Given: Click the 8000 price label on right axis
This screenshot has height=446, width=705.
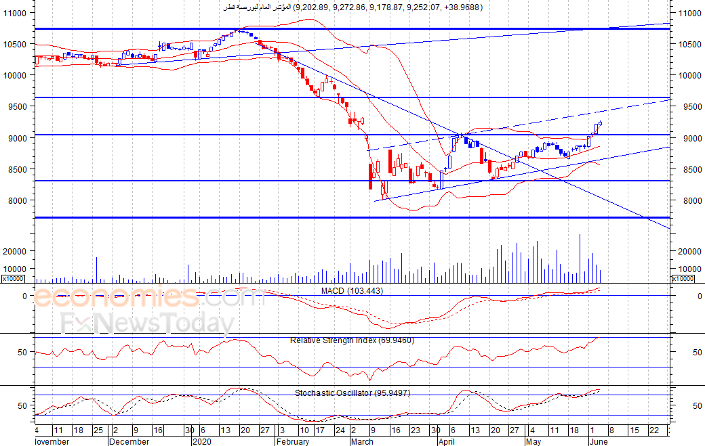Looking at the screenshot, I should (x=692, y=200).
